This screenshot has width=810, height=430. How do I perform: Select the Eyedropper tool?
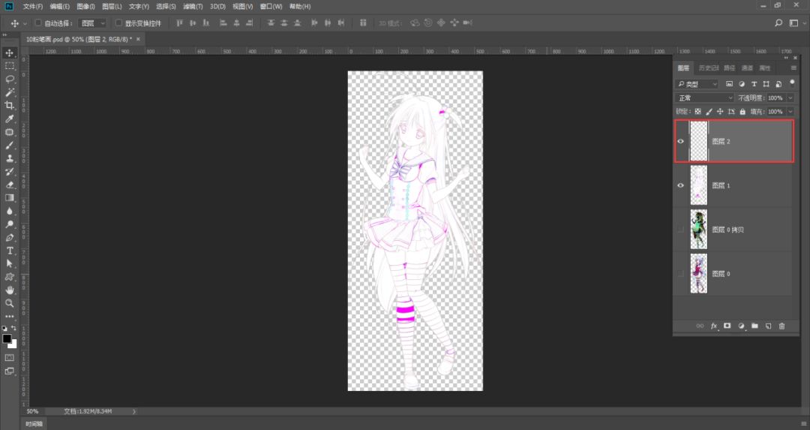tap(10, 119)
